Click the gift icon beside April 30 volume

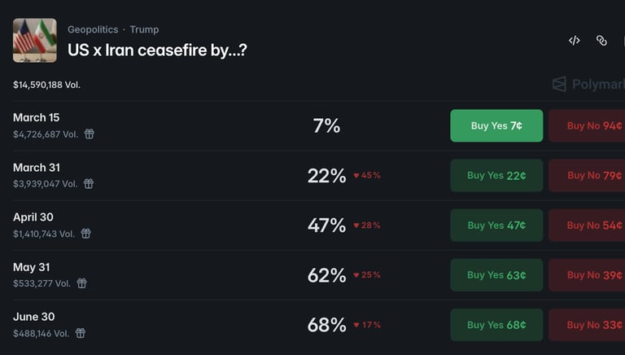pos(85,234)
